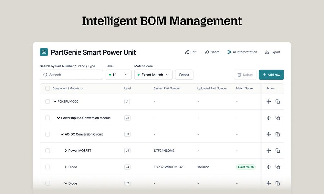This screenshot has height=194, width=324.
Task: Open AI Interpretation with sparkle icon
Action: click(229, 52)
